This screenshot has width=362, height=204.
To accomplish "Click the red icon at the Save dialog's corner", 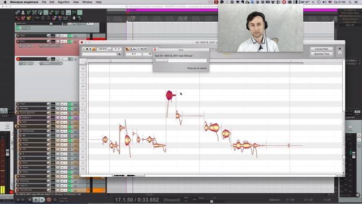I will [x=155, y=50].
